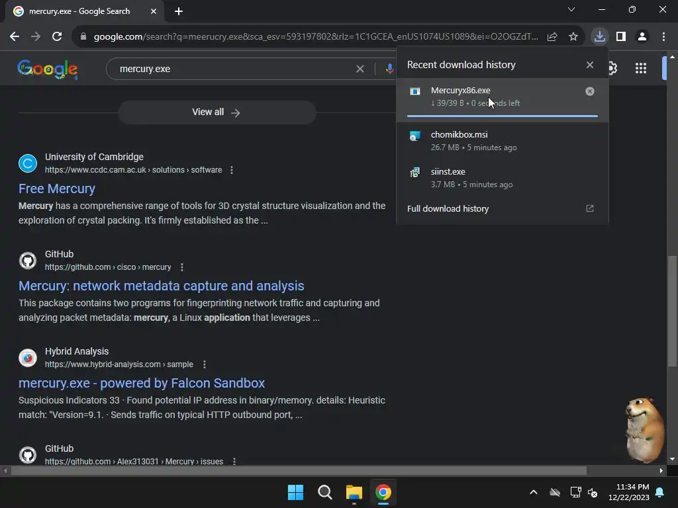Click the GitHub favicon of the cisco result
678x508 pixels.
click(x=28, y=261)
